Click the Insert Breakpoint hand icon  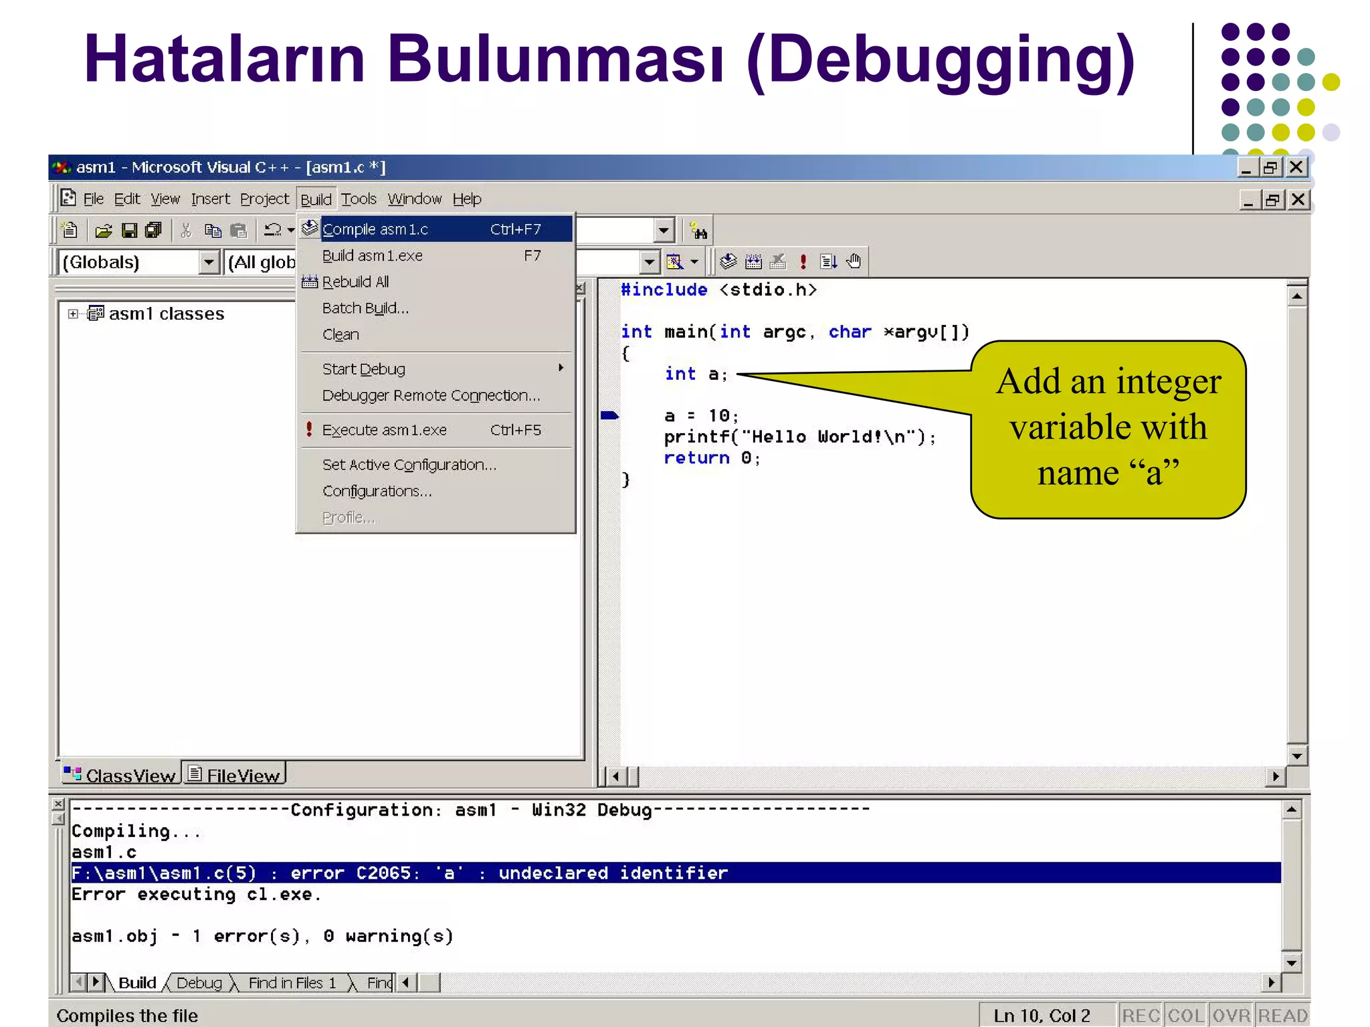point(854,261)
